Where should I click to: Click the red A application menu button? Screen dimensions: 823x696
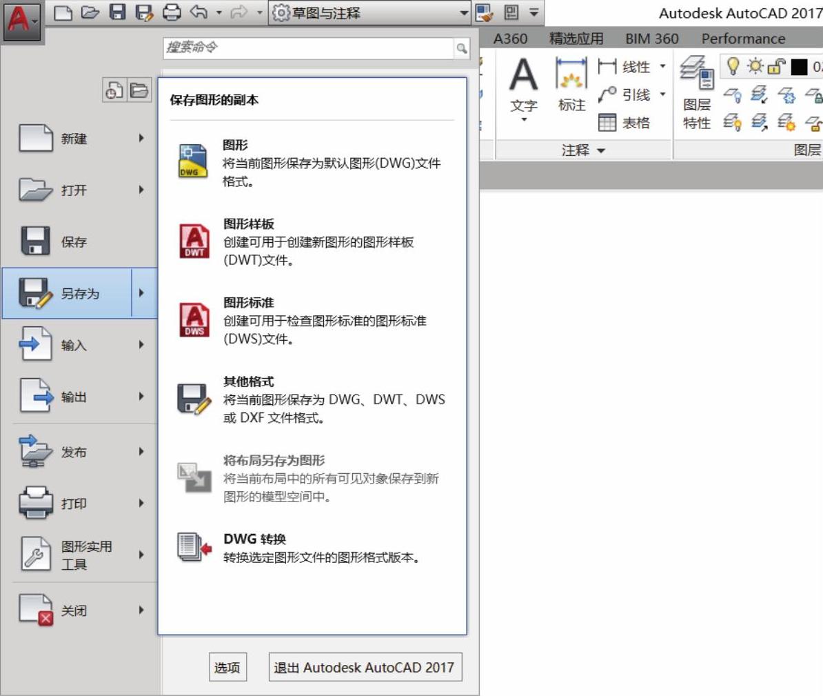click(21, 21)
